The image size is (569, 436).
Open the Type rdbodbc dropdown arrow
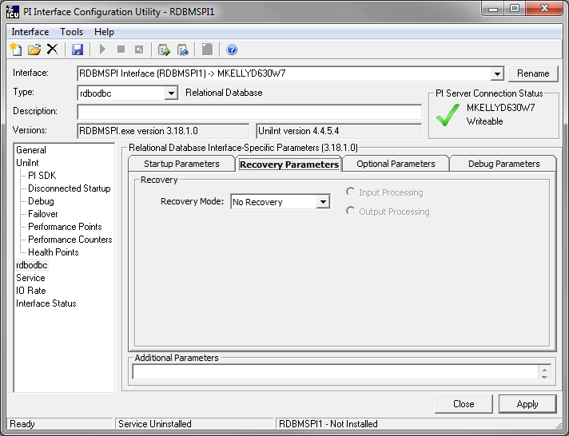click(x=171, y=93)
